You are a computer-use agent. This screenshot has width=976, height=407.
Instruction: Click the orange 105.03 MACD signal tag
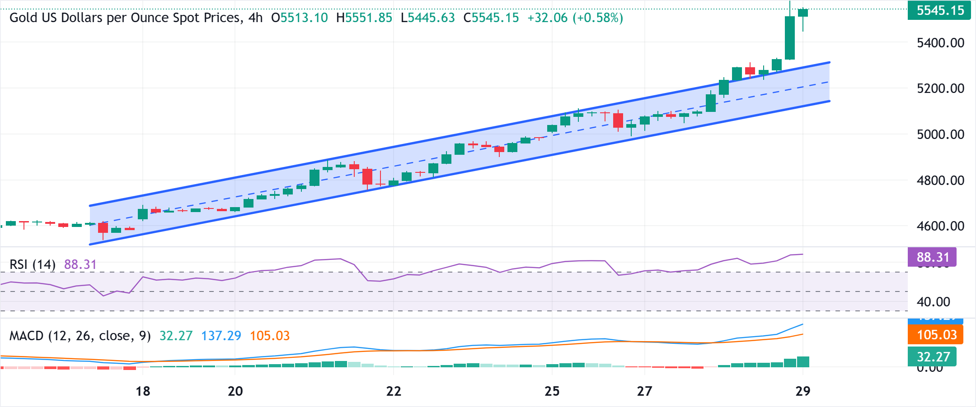point(935,335)
